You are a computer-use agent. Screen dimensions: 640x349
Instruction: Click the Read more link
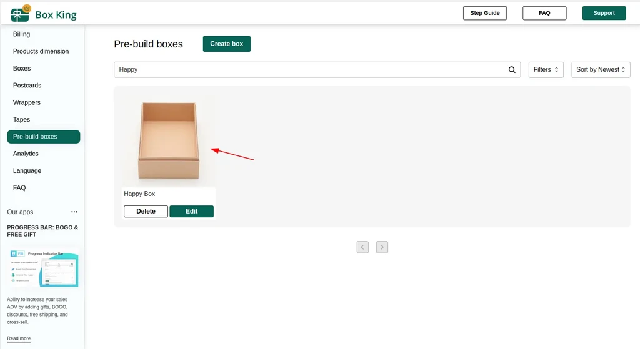click(19, 338)
